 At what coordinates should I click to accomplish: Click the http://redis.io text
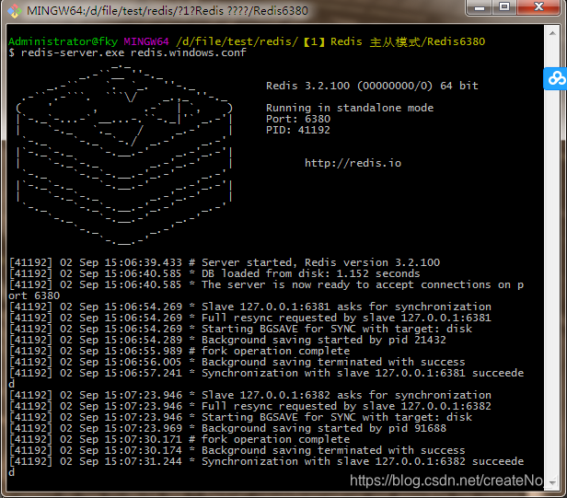point(353,163)
